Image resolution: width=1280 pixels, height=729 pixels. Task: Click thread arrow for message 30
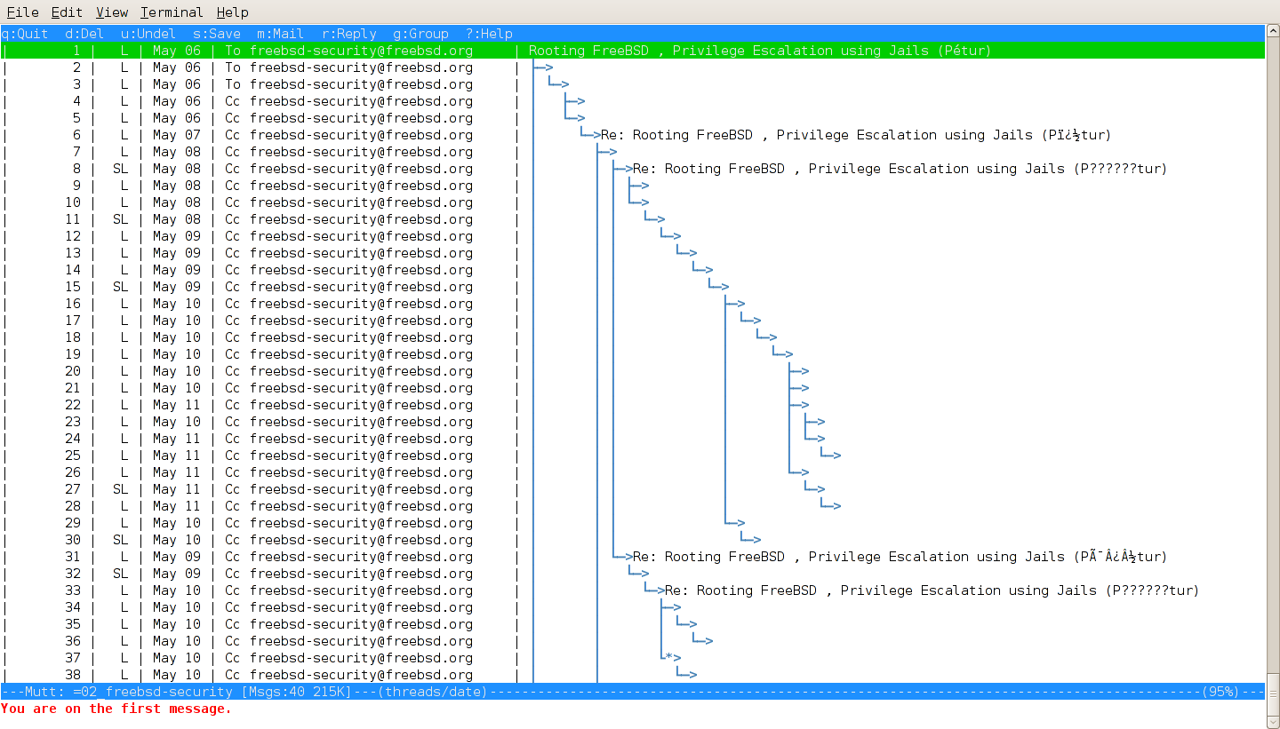click(751, 540)
